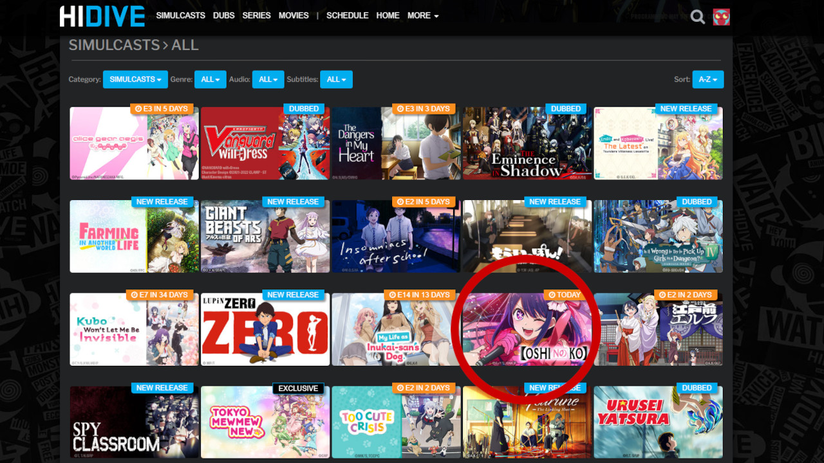Click the NEW RELEASE badge on Spy Classroom
This screenshot has height=463, width=824.
point(162,388)
